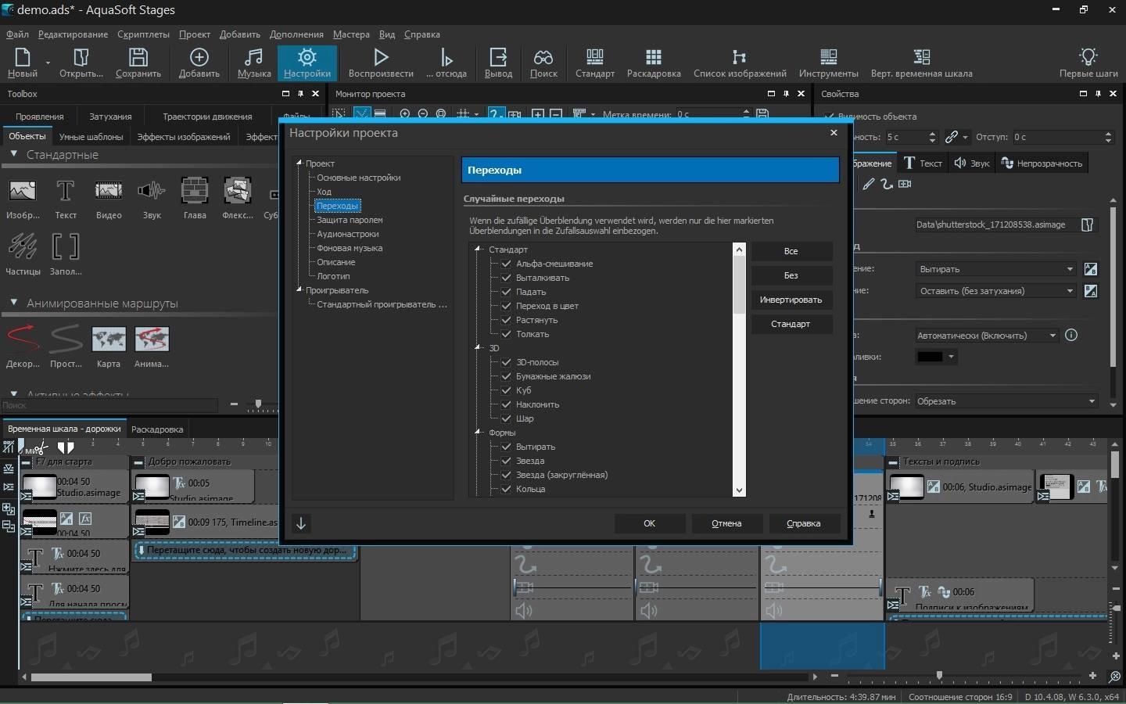The height and width of the screenshot is (704, 1126).
Task: Confirm dialog with OK button
Action: pos(650,523)
